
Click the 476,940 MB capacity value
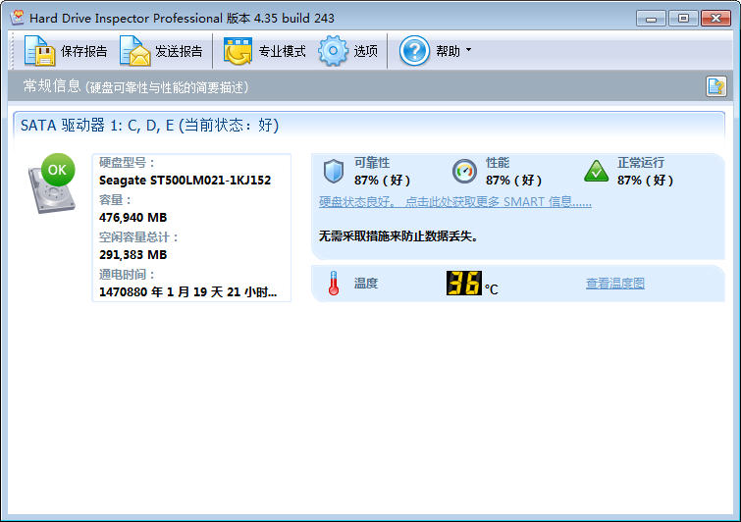pos(132,218)
